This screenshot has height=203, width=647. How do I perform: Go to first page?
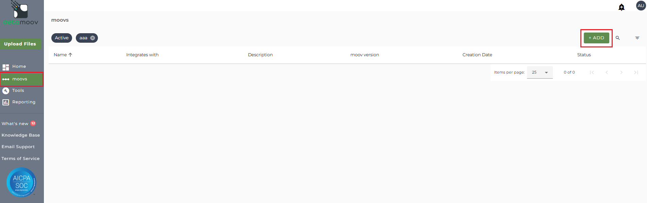592,72
